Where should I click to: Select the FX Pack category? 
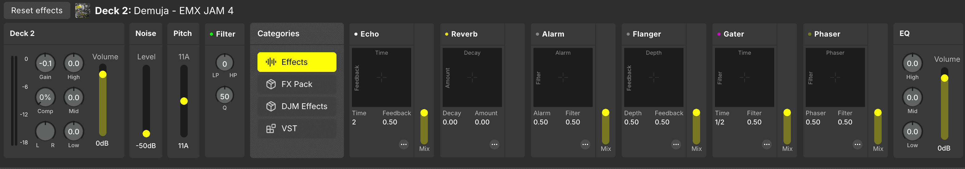[297, 84]
